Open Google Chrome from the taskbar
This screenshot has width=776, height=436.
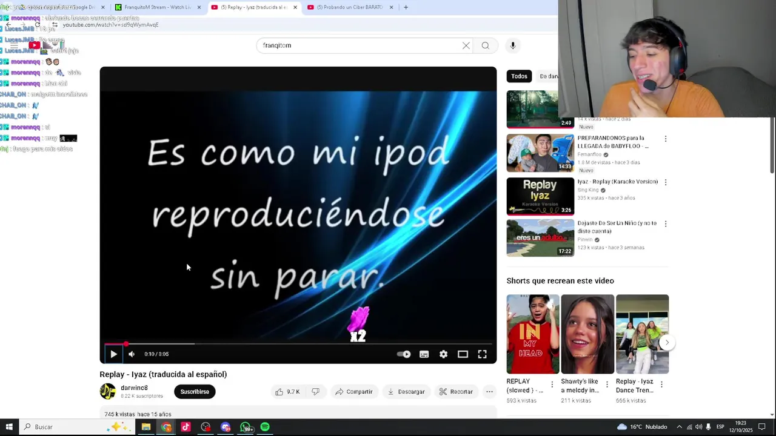click(166, 427)
